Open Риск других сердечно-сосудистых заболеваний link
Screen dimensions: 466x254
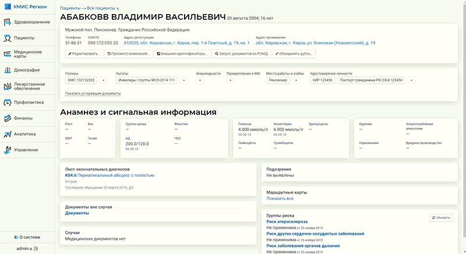(315, 234)
